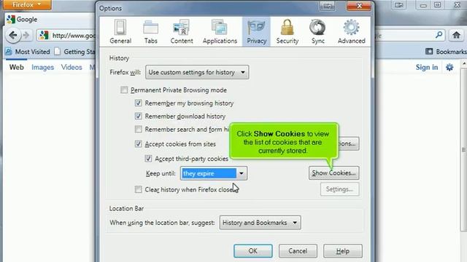
Task: Open the Applications options pane
Action: pyautogui.click(x=220, y=32)
